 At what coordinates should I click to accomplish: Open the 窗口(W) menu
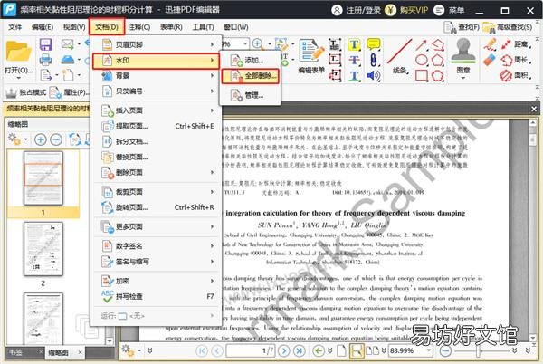236,27
